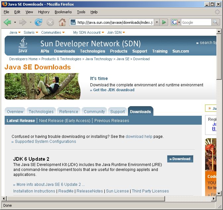
Task: Click the vertical scrollbar thumb
Action: point(219,57)
